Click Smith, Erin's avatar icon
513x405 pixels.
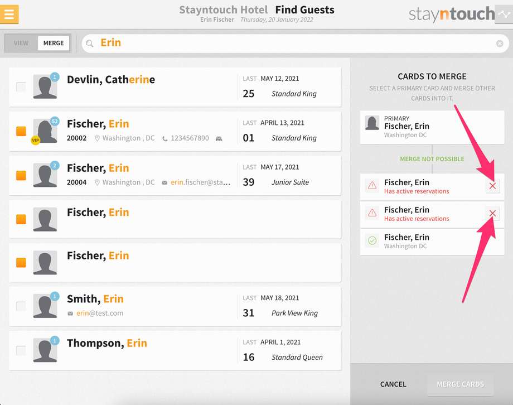(45, 306)
